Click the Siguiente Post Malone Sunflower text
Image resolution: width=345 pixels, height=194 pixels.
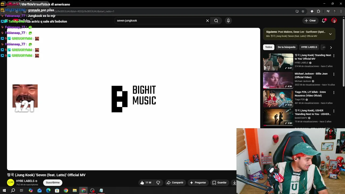(x=296, y=32)
